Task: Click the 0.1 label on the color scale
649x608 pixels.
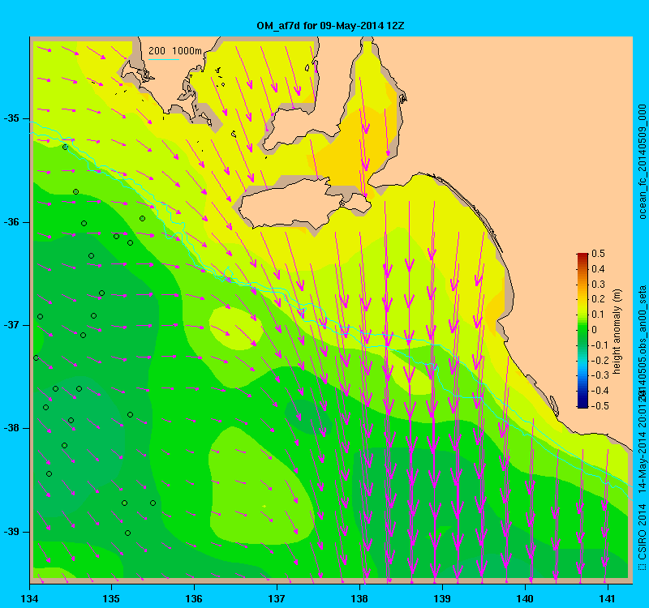Action: click(x=598, y=315)
